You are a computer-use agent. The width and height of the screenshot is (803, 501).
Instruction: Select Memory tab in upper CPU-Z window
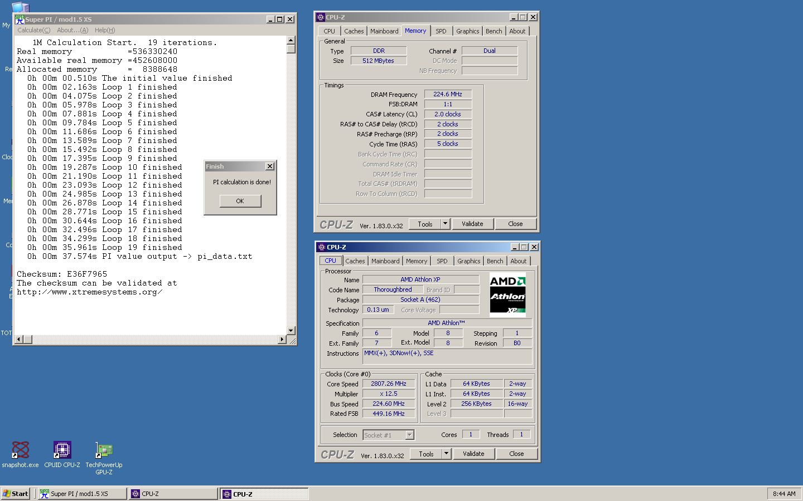415,31
